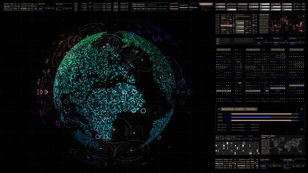The height and width of the screenshot is (173, 308).
Task: Click the bright white hexagon on the globe's center
Action: coord(134,92)
